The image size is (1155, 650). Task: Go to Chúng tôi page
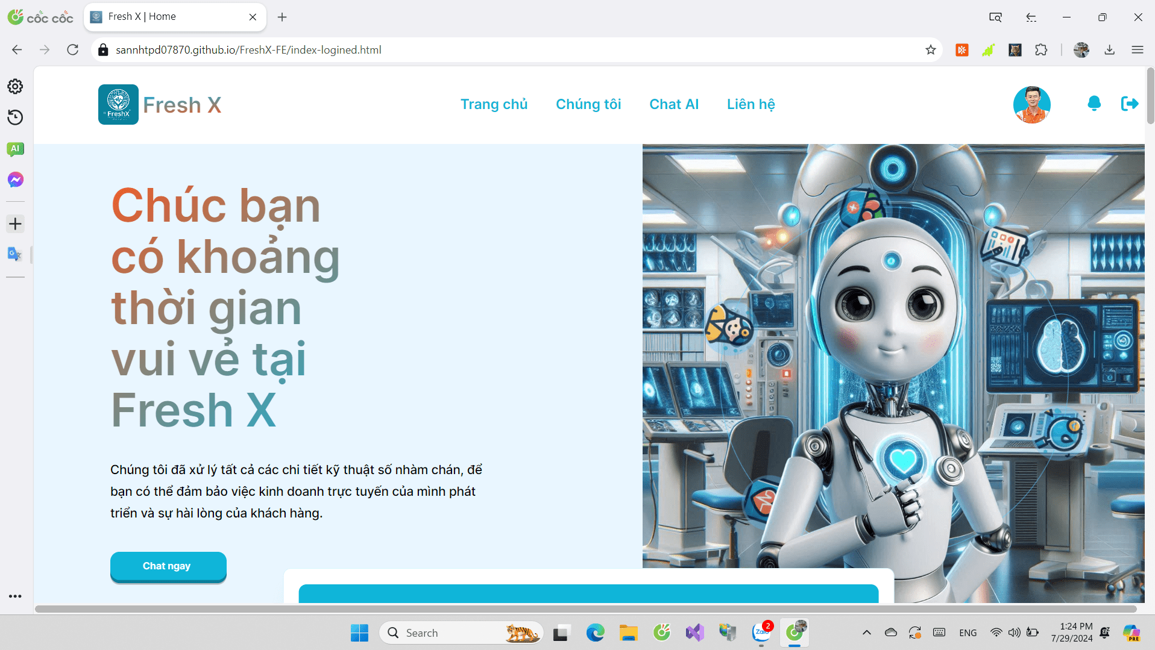coord(588,104)
